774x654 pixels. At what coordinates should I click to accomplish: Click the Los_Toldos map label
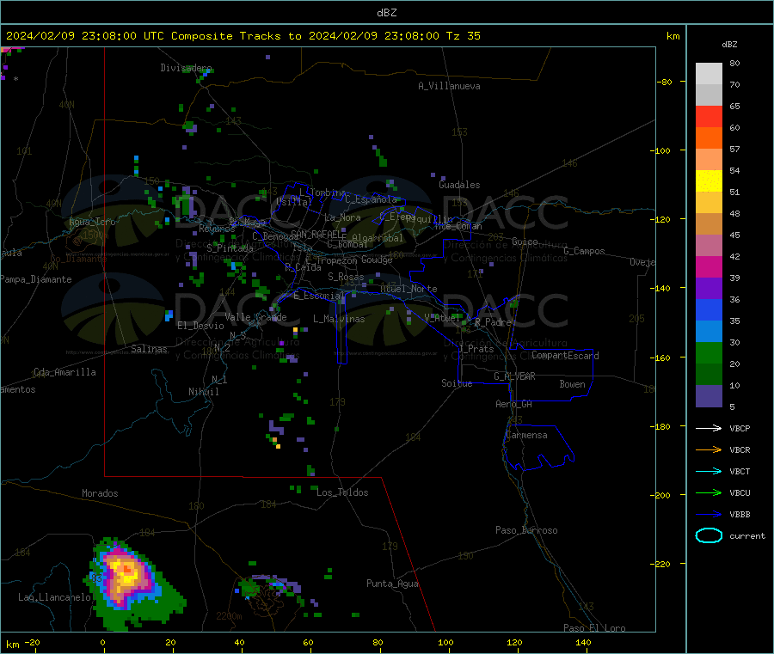pos(342,492)
